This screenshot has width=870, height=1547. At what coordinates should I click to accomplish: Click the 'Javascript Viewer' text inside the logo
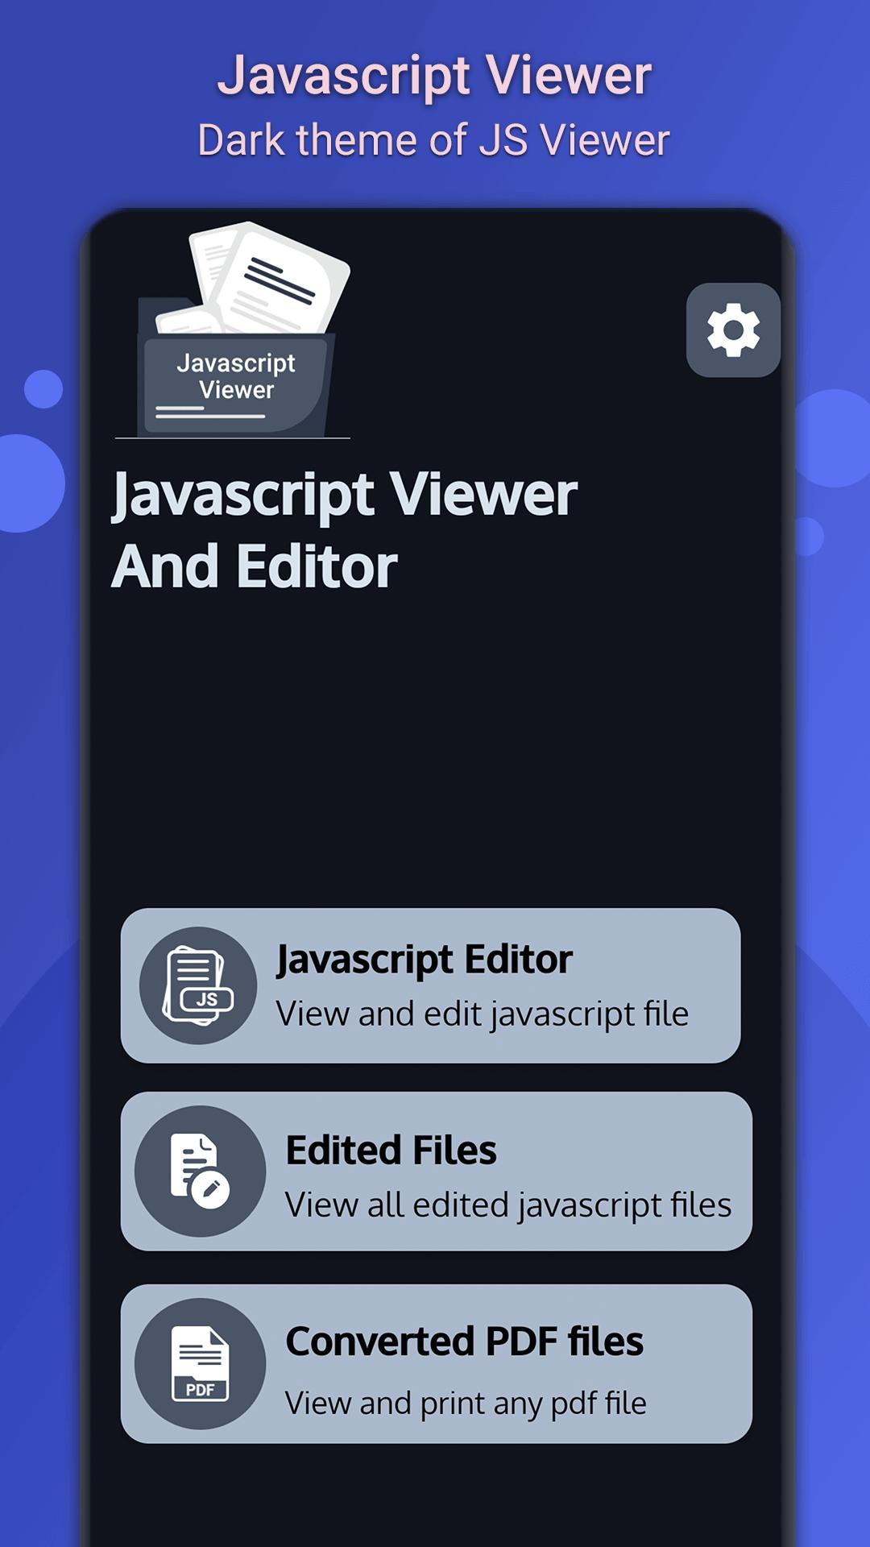point(236,376)
